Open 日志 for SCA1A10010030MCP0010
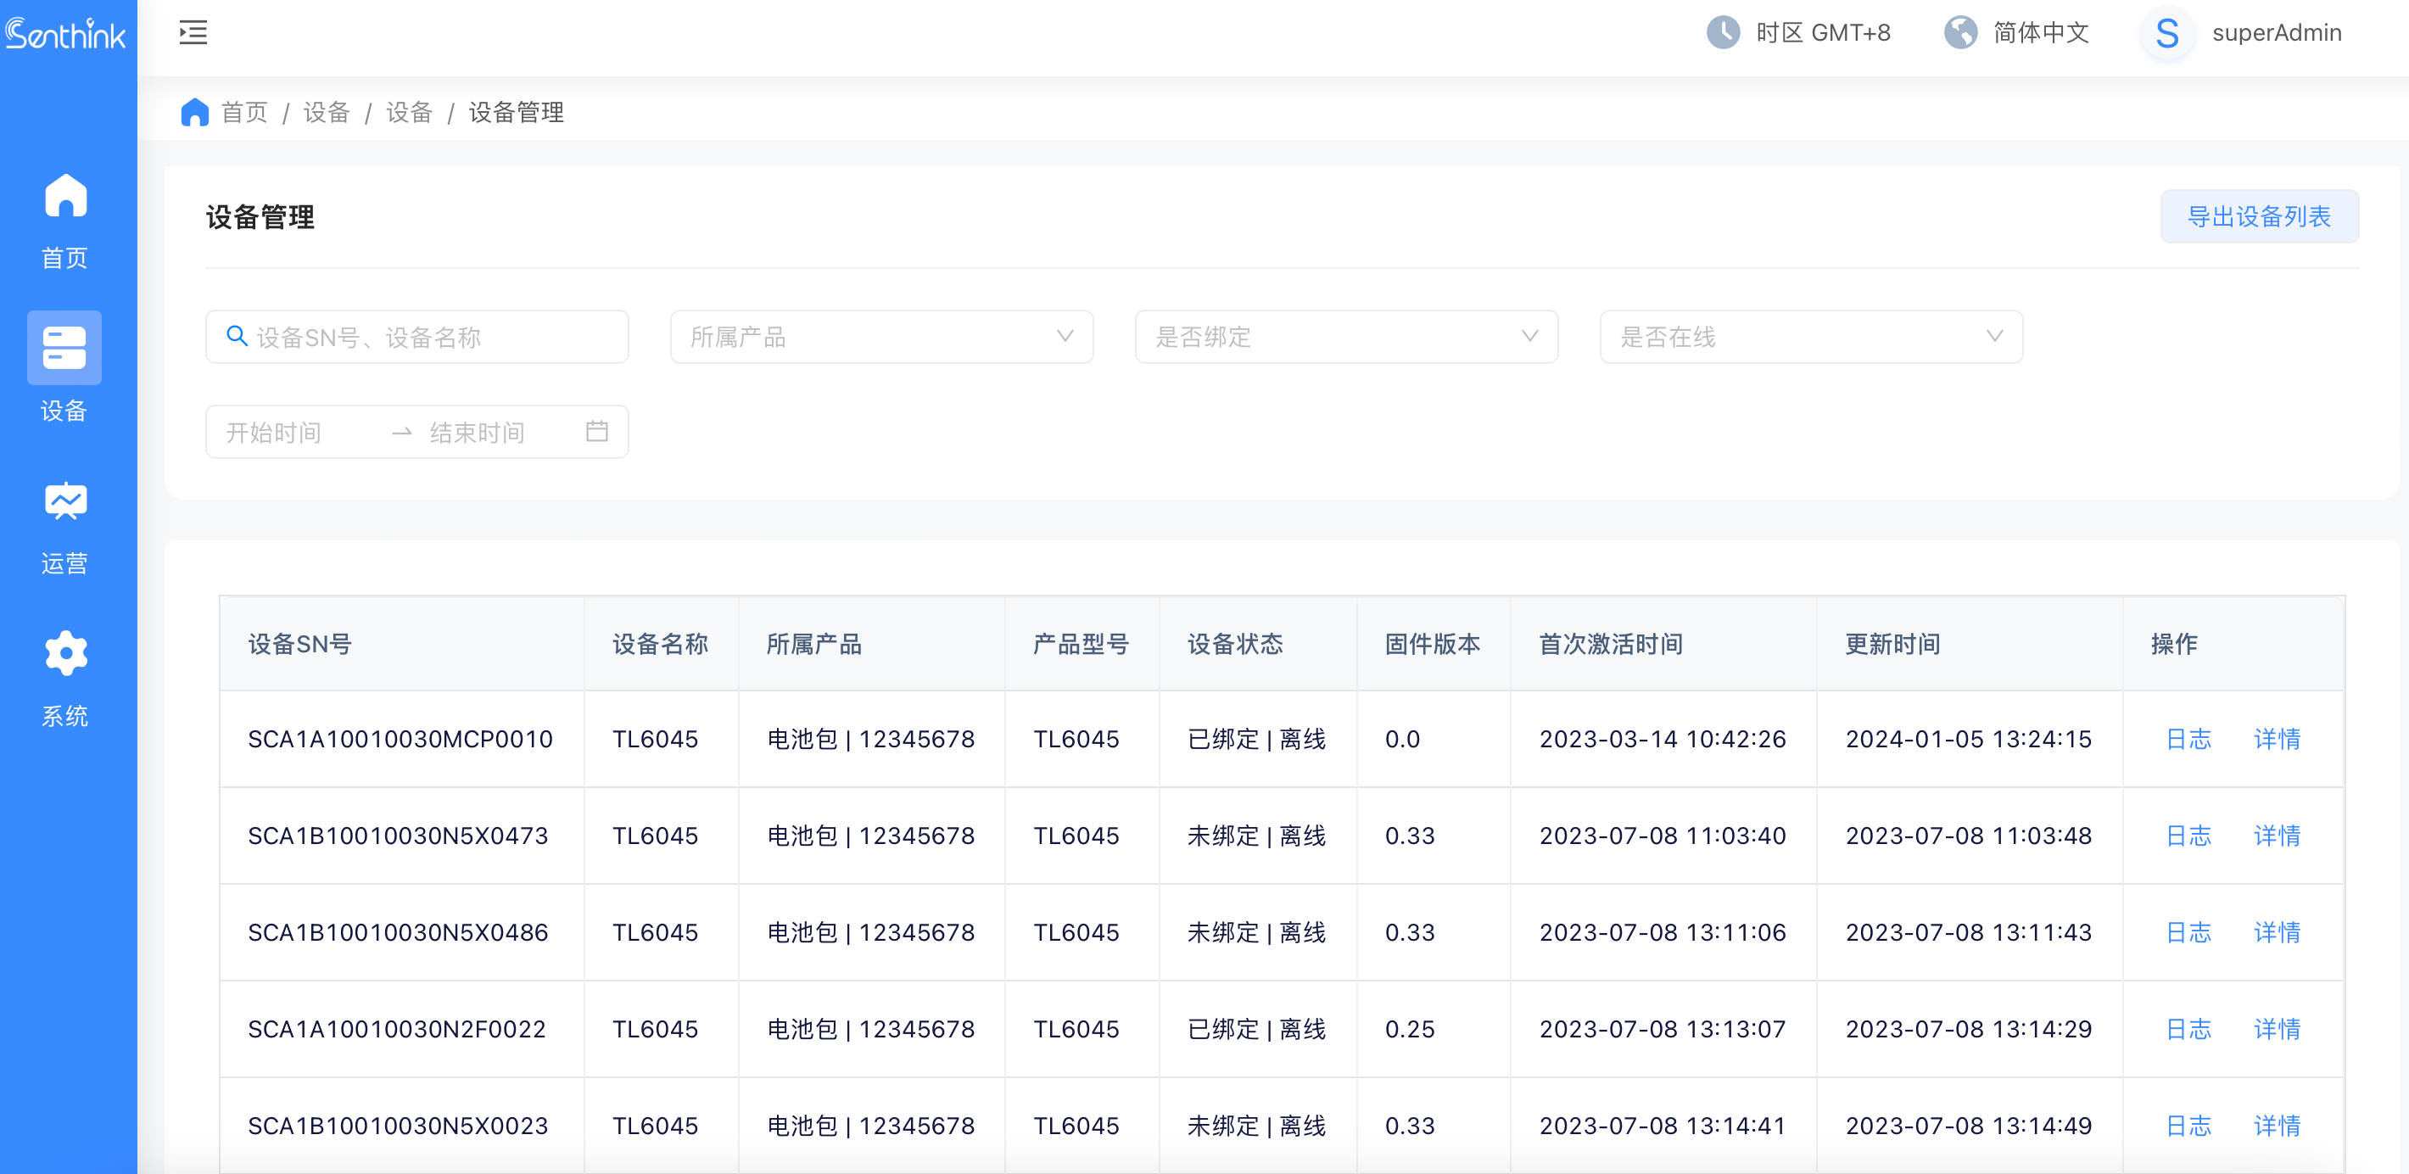 tap(2188, 739)
